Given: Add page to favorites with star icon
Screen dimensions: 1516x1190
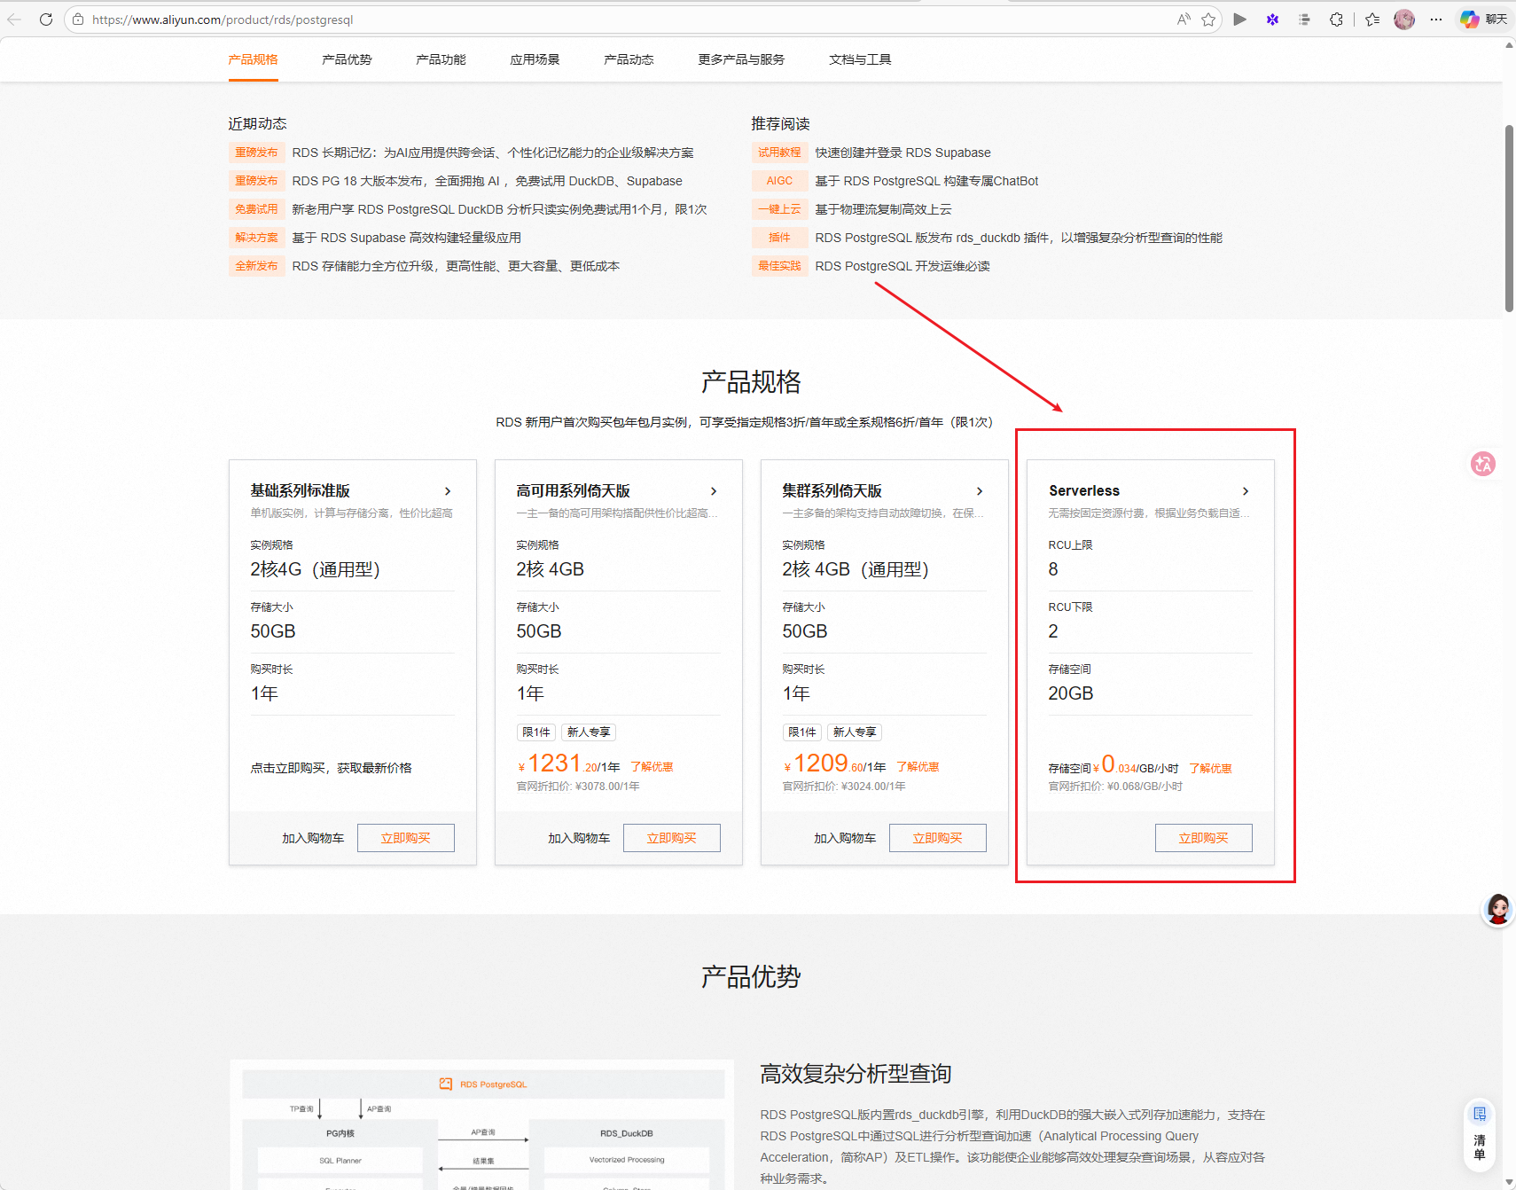Looking at the screenshot, I should tap(1208, 20).
